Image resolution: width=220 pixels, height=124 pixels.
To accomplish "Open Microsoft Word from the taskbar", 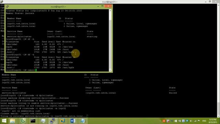I will [73, 121].
